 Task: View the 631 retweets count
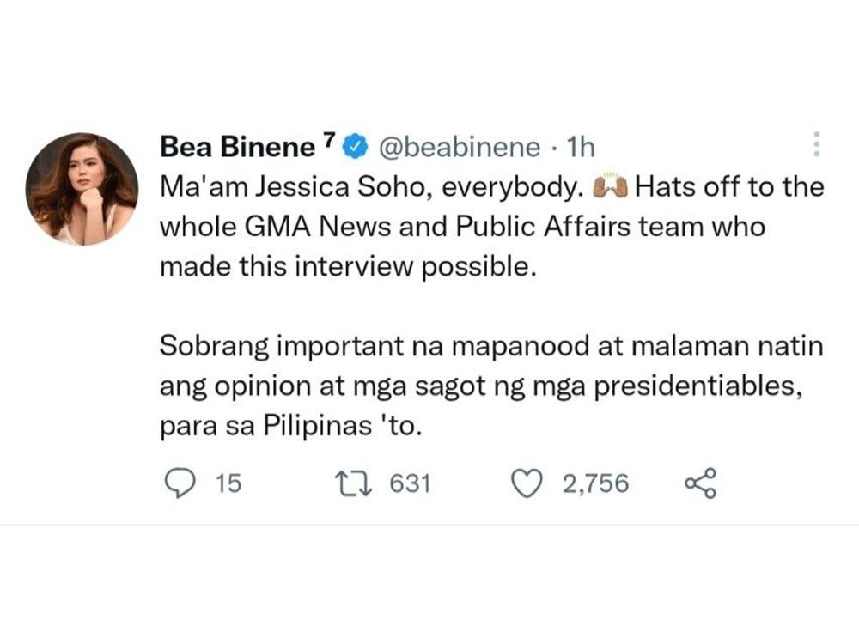[407, 483]
